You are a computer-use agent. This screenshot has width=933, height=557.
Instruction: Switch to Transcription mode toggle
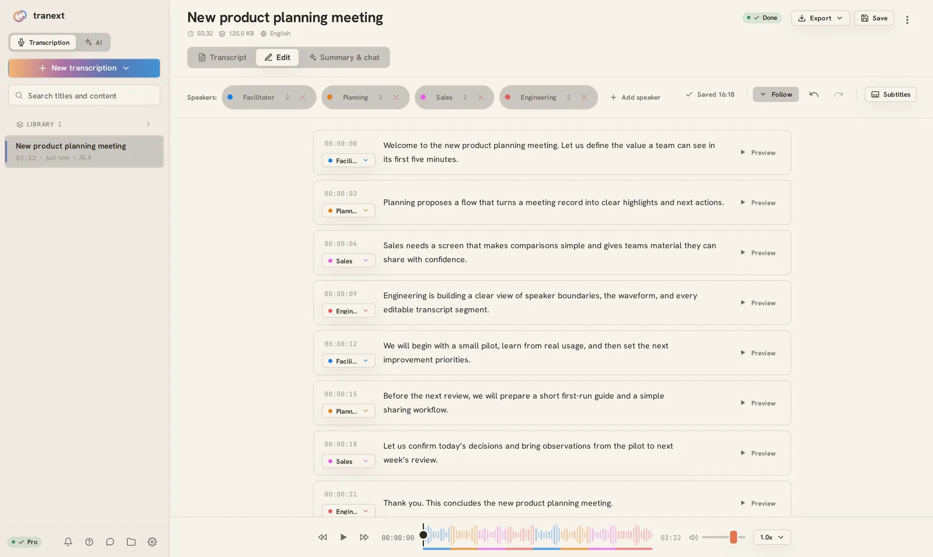(43, 43)
